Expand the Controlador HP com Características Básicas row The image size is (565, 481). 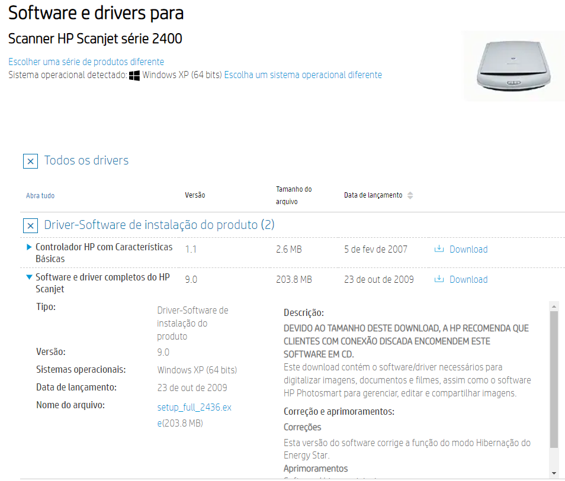[29, 247]
